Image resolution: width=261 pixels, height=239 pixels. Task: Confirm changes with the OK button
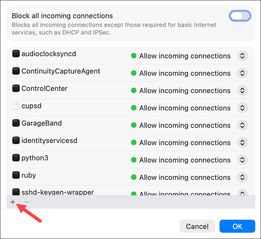point(237,226)
